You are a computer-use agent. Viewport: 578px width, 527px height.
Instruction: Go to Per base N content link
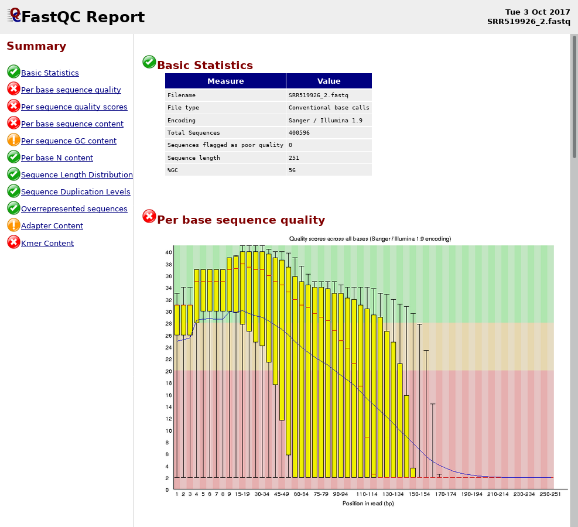coord(57,158)
